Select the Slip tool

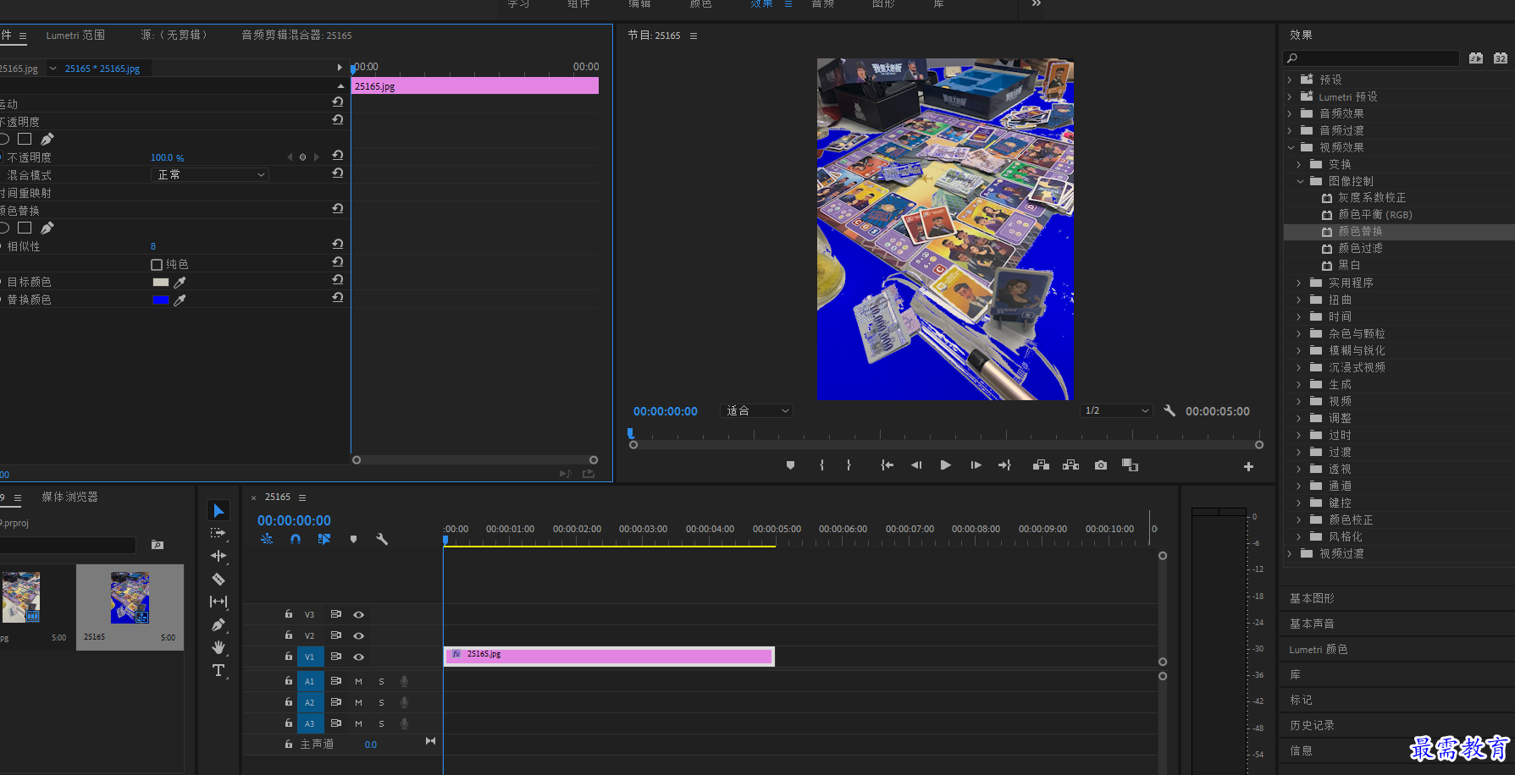[x=218, y=602]
